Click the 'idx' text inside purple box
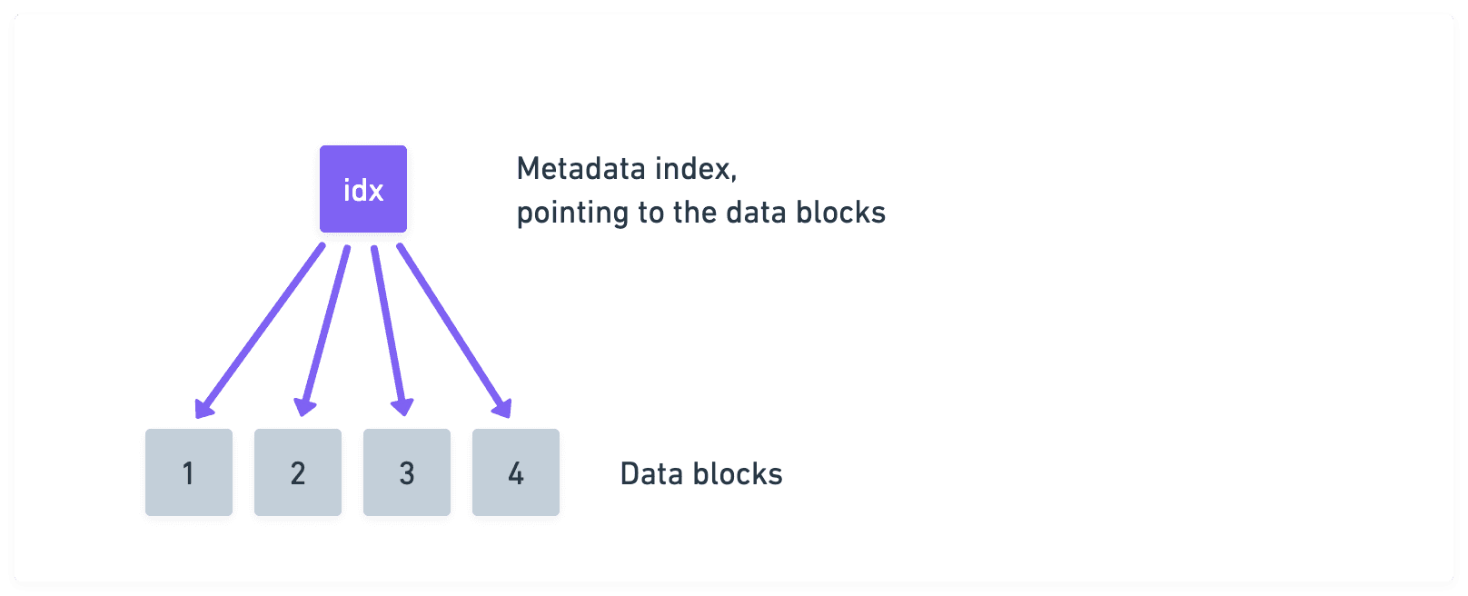 (x=362, y=191)
